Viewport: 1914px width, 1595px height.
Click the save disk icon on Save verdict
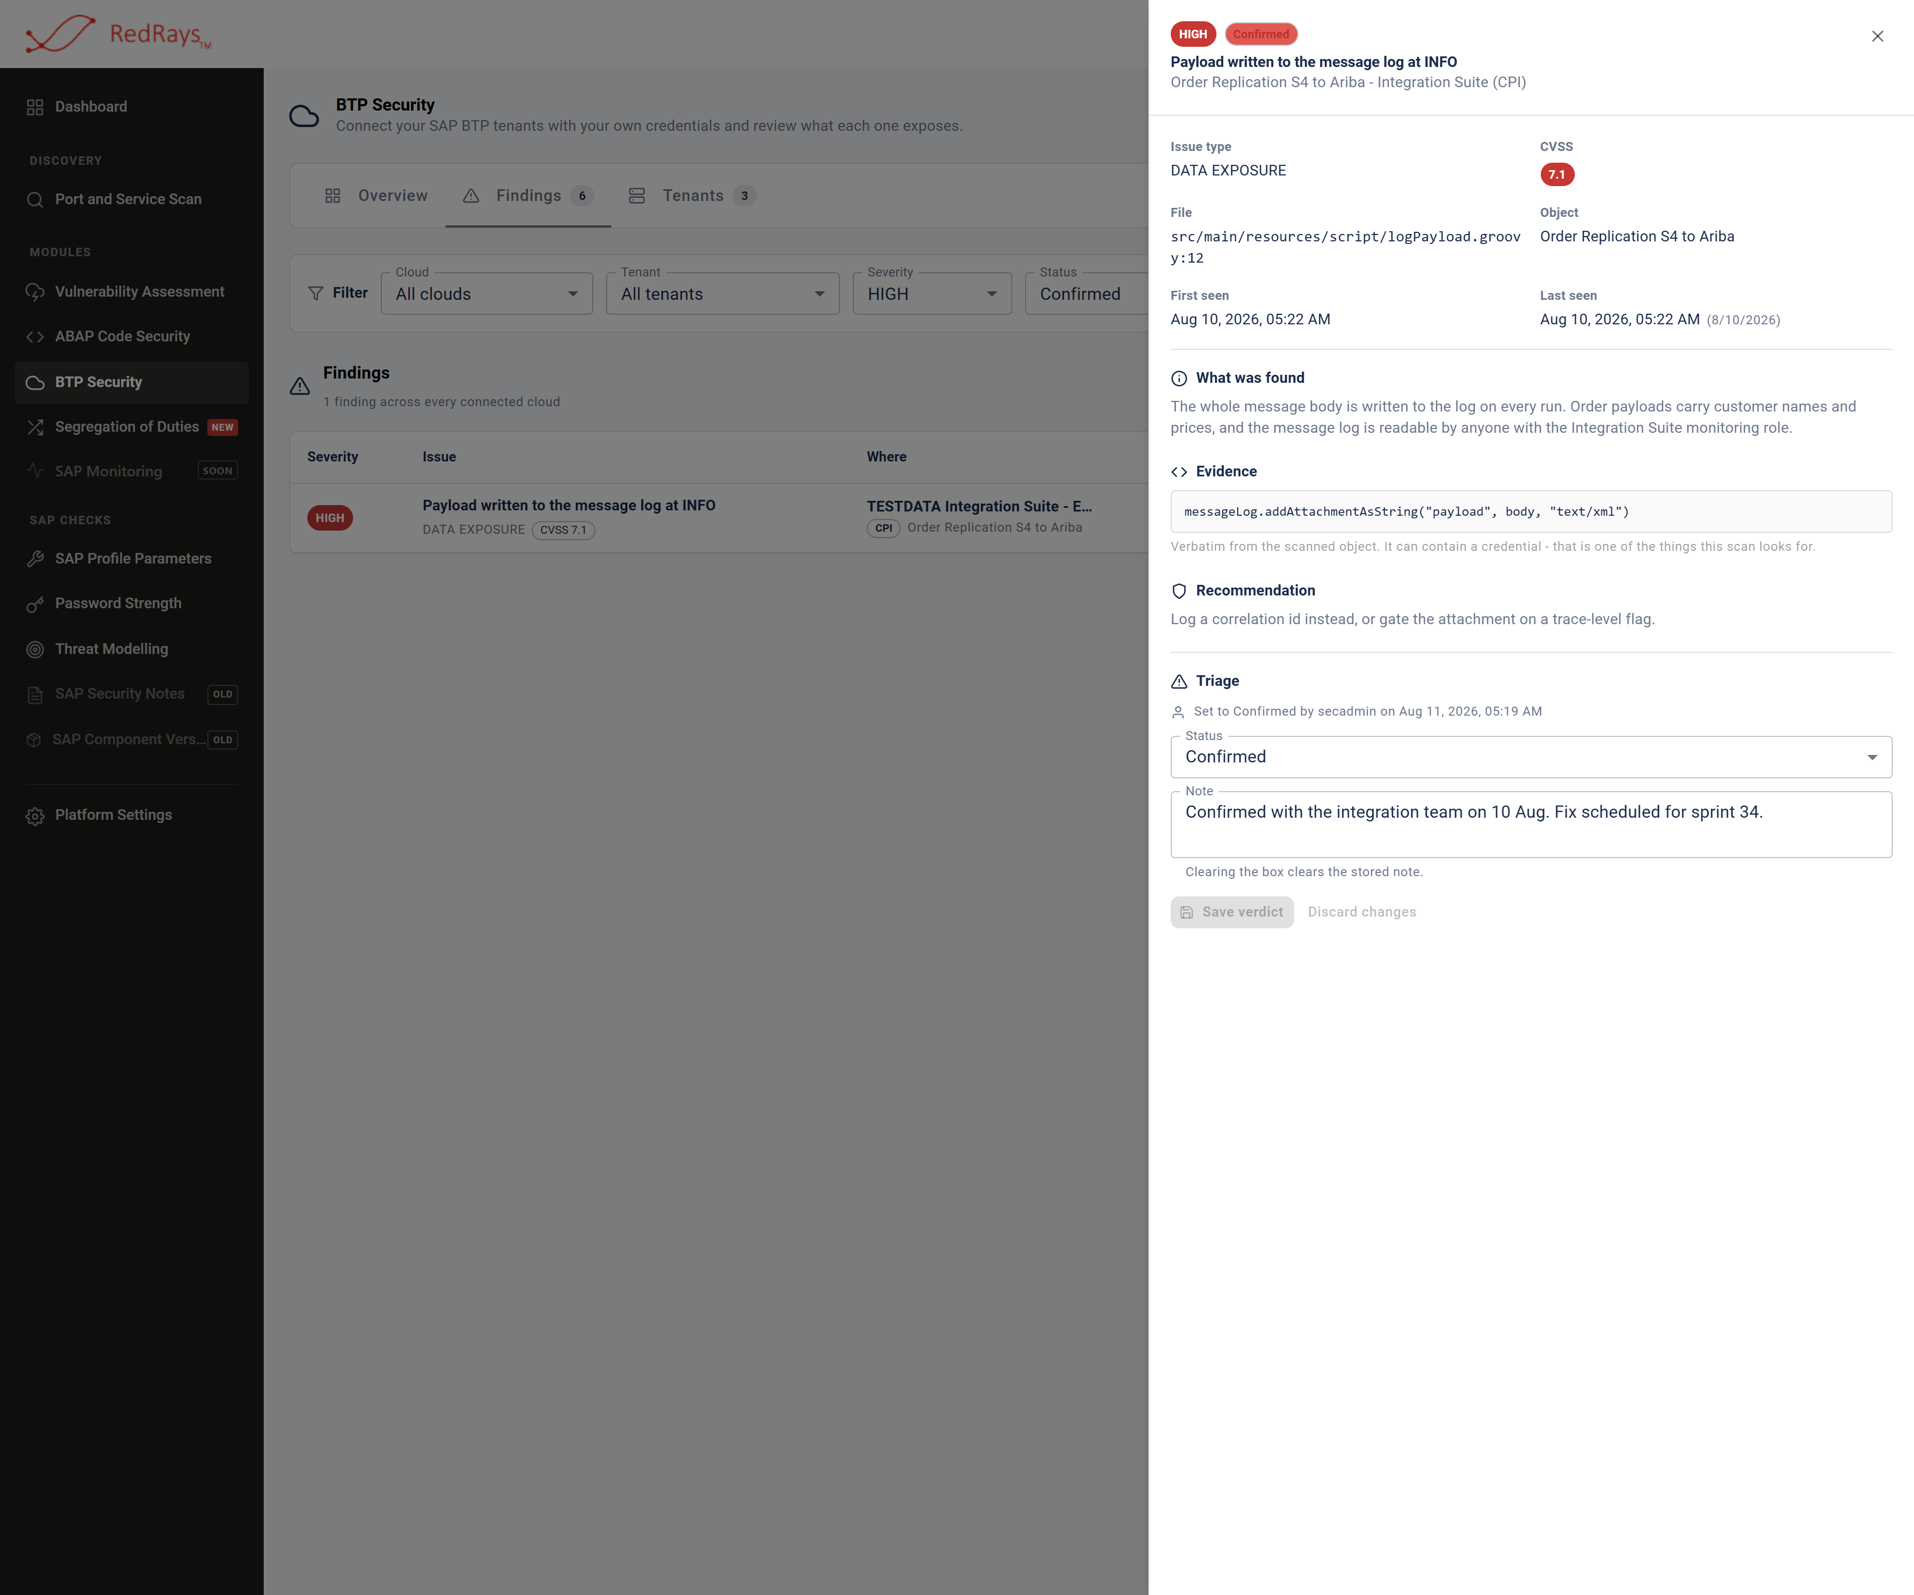1187,912
